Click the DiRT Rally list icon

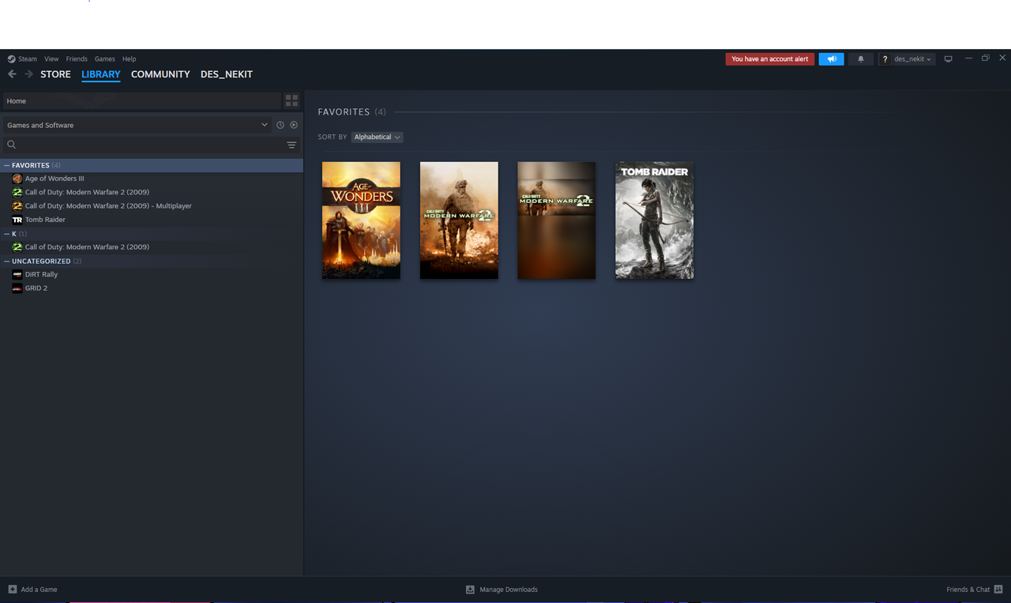[x=17, y=274]
